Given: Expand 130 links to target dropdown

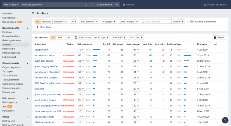Looking at the screenshot, I should click(135, 55).
